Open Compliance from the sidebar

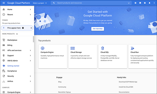[12, 71]
